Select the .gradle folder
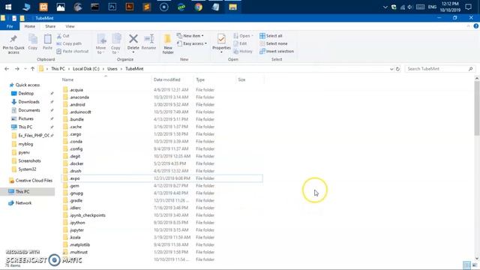Screen dimensions: 480x270 pyautogui.click(x=76, y=200)
